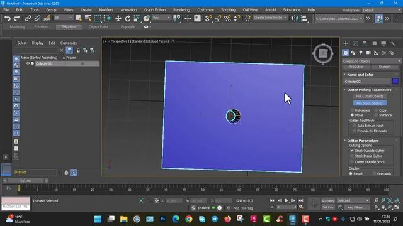Image resolution: width=403 pixels, height=226 pixels.
Task: Toggle Stock Outside Cutter checkbox
Action: [x=352, y=151]
